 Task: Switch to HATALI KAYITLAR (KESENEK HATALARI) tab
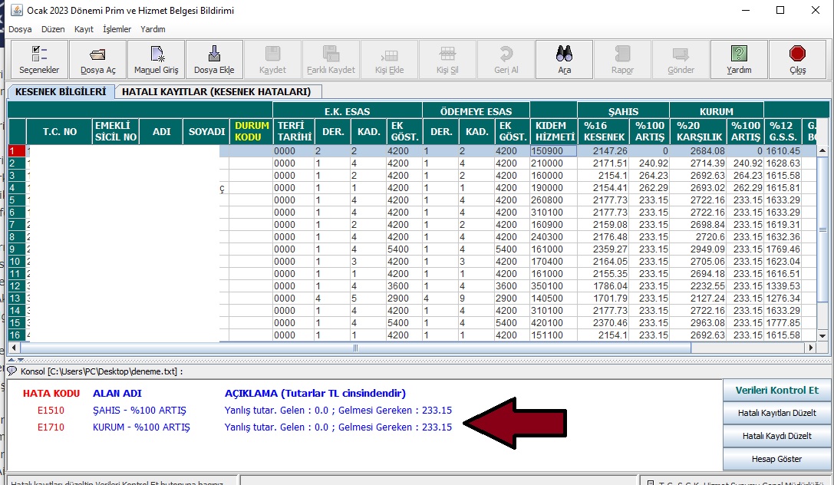[x=216, y=92]
